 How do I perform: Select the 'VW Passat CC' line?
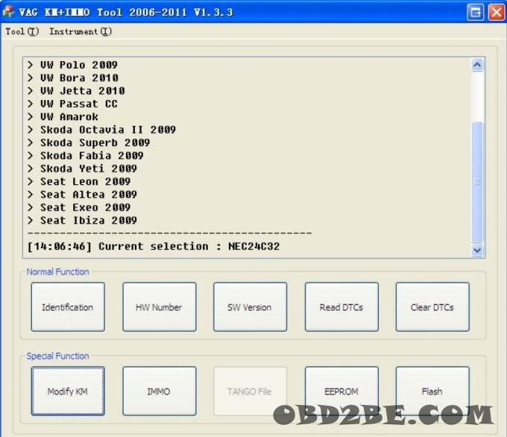72,104
